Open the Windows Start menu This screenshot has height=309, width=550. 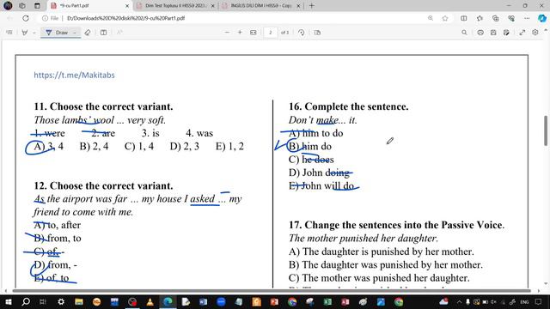8,301
